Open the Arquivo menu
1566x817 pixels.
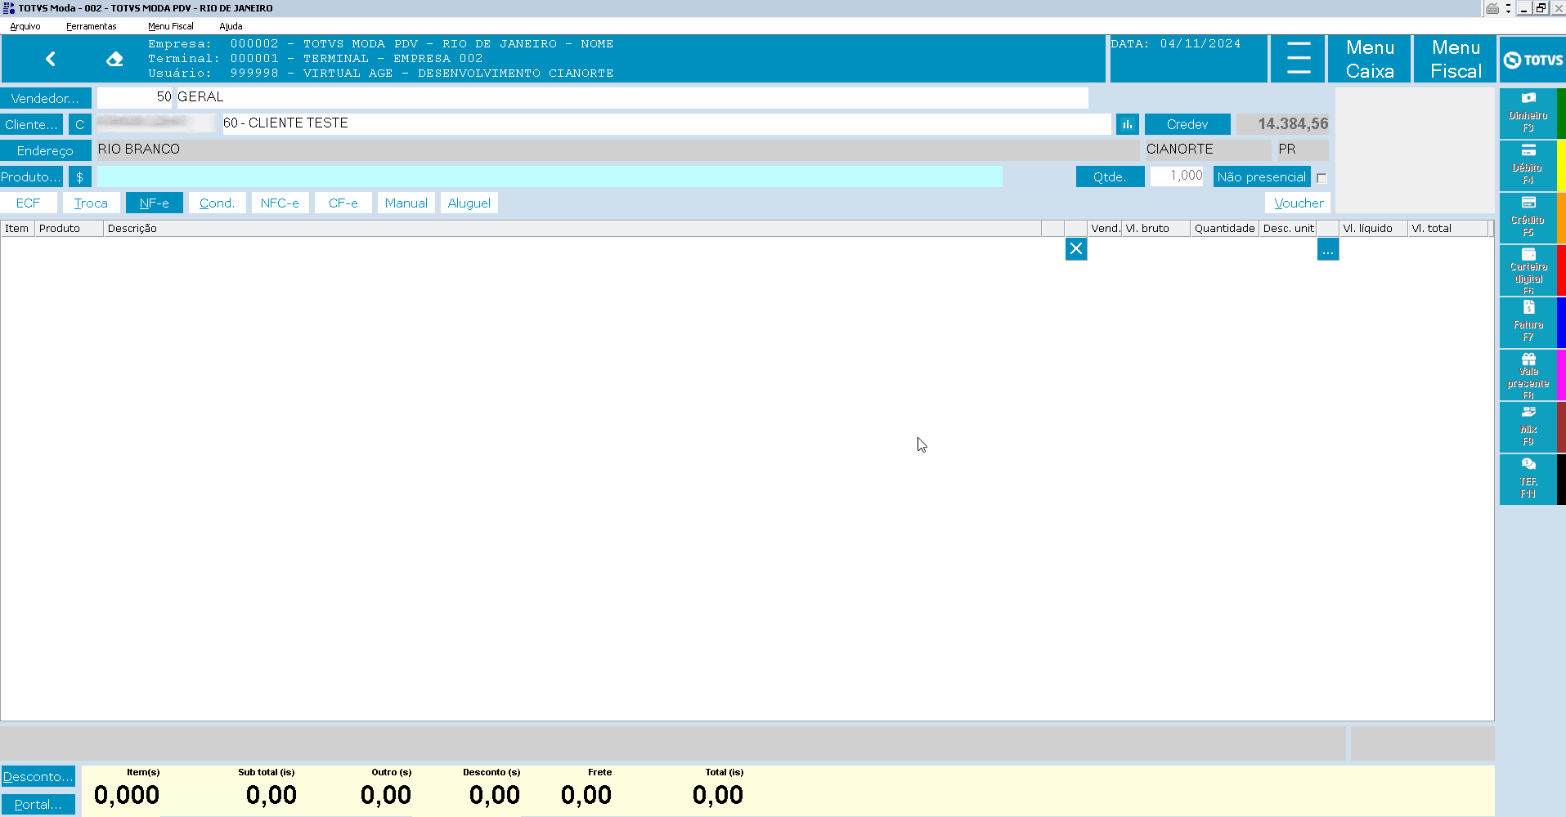25,26
